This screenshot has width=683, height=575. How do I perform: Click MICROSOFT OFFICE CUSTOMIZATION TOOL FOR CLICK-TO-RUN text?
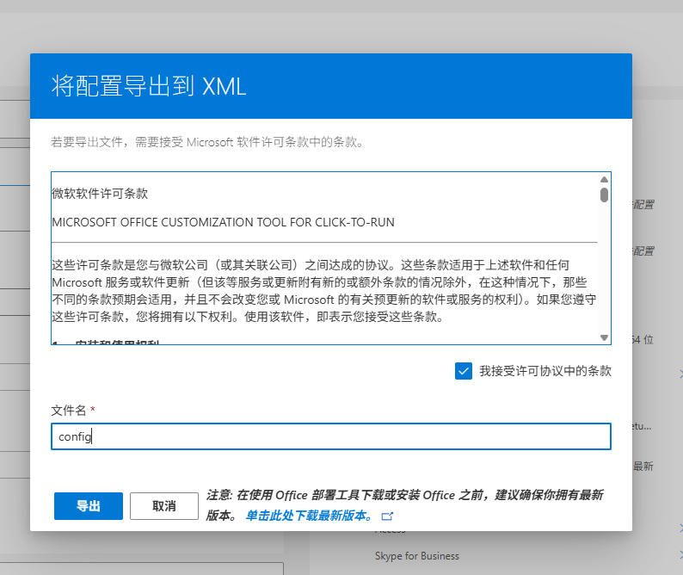coord(223,222)
